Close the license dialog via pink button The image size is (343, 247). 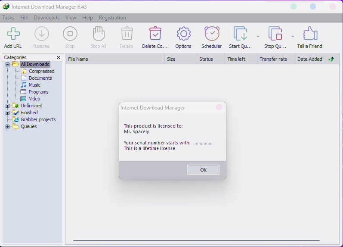tap(219, 107)
